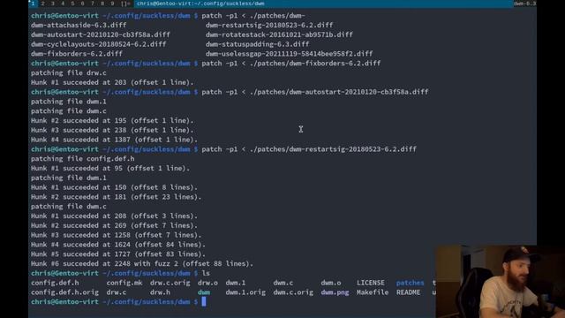This screenshot has width=565, height=318.
Task: Switch to dwm tag 5
Action: click(x=72, y=4)
